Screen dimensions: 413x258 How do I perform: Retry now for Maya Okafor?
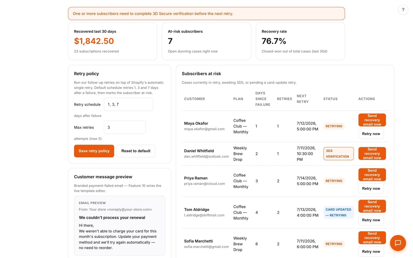point(371,134)
